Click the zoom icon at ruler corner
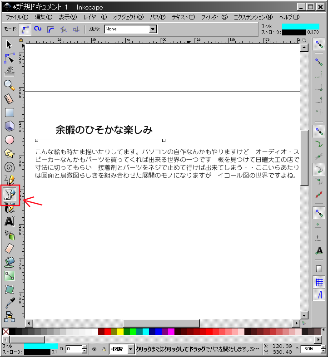Screen dimensions: 328x357 click(x=304, y=40)
